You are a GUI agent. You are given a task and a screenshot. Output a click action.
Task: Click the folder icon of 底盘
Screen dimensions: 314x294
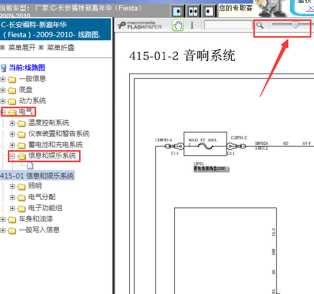pyautogui.click(x=12, y=91)
